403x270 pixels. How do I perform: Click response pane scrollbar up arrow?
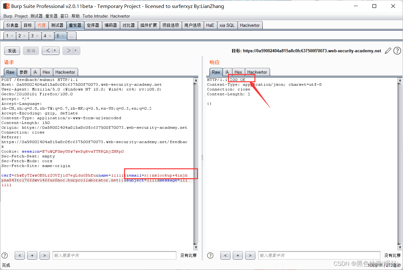(400, 81)
